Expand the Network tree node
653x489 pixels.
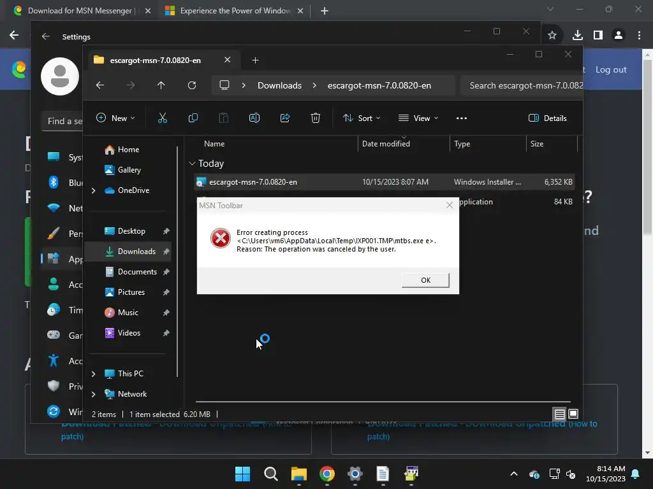click(x=93, y=394)
